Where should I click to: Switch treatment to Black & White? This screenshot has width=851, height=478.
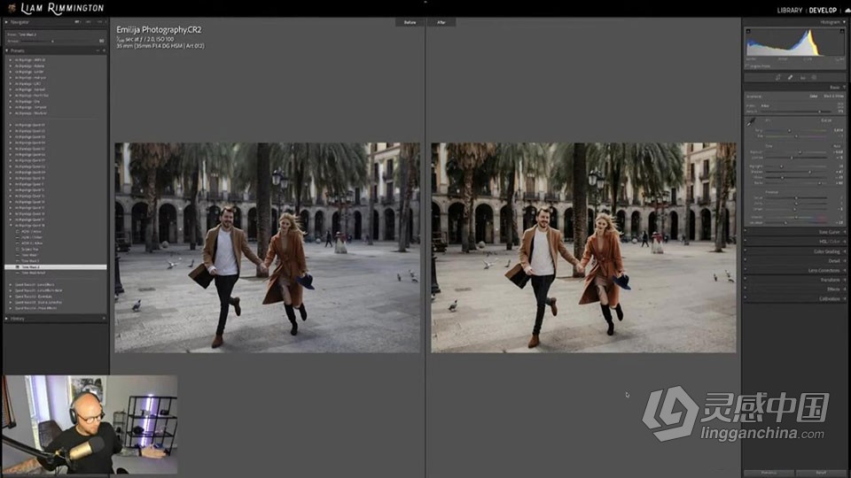click(831, 96)
